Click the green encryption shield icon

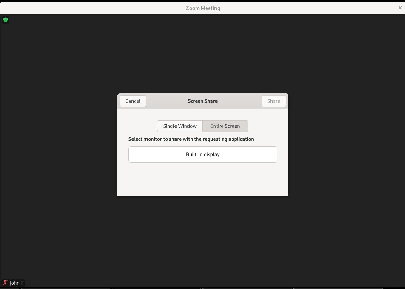coord(5,20)
